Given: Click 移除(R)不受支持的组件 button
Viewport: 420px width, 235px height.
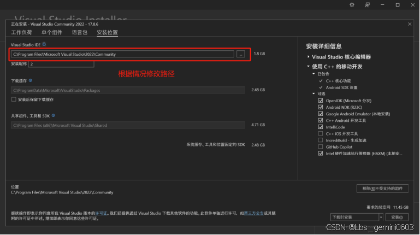Looking at the screenshot, I should pos(382,189).
